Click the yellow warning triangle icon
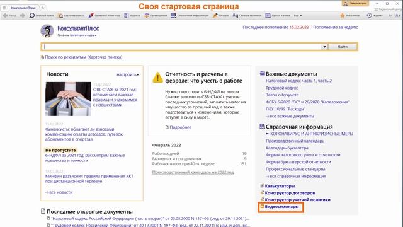 [x=157, y=78]
